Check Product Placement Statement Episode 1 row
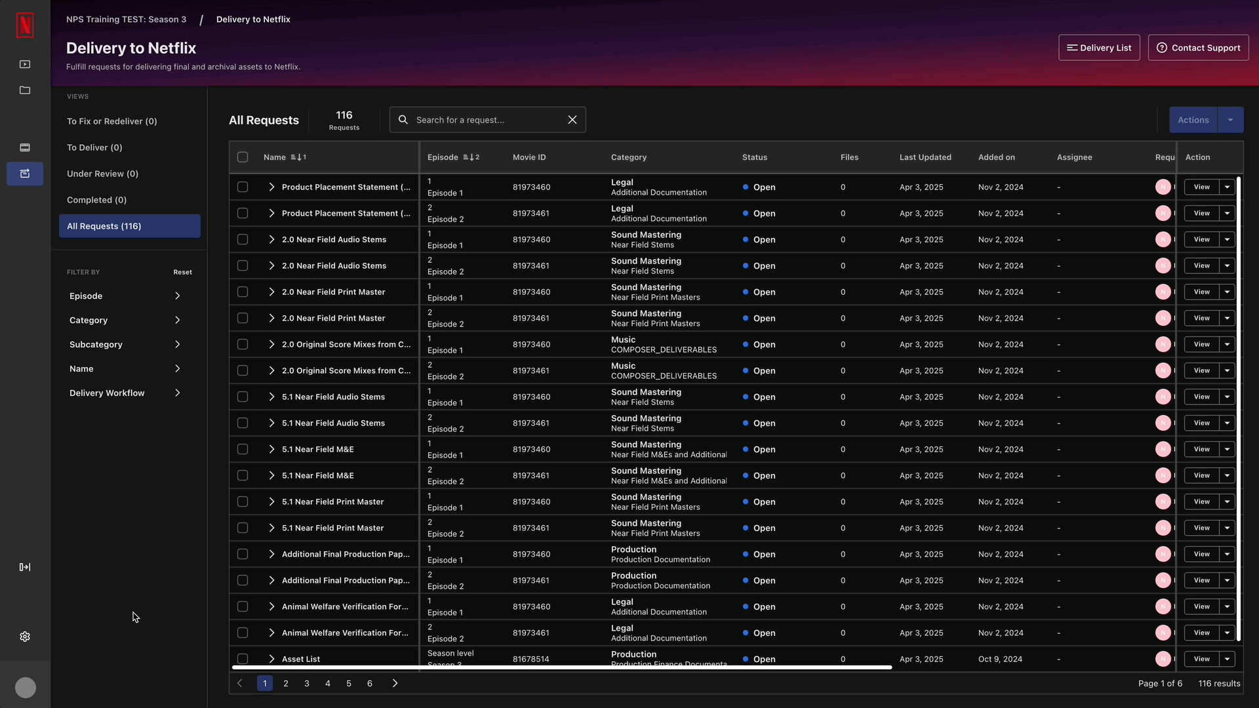 coord(243,187)
